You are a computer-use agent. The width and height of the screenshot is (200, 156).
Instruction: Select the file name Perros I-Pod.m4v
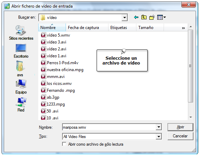62,63
